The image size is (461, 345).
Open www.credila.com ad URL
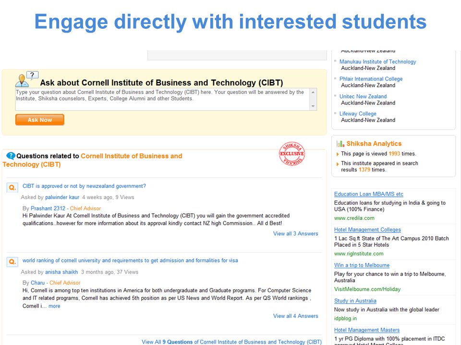coord(354,218)
